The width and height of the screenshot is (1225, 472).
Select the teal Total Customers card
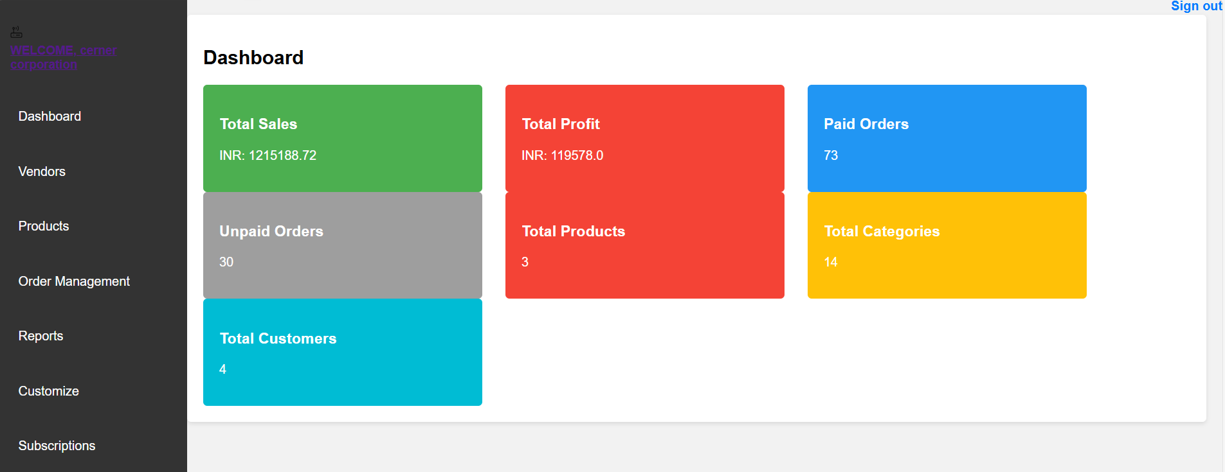[x=342, y=352]
